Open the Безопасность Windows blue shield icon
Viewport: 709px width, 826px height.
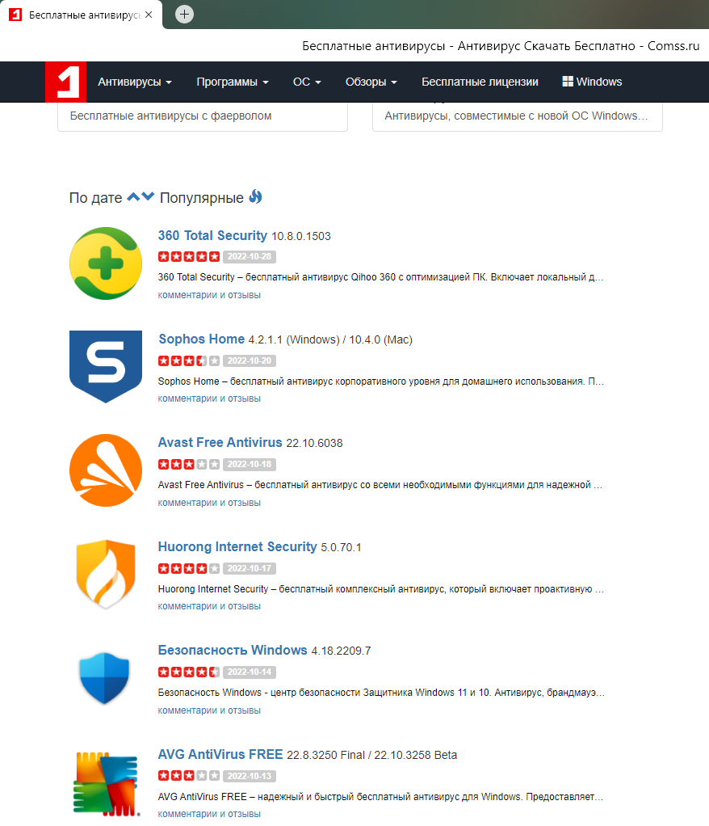105,678
